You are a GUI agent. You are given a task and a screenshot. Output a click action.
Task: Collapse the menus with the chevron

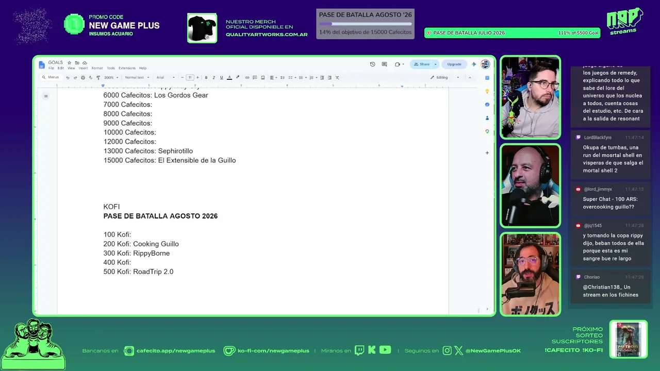coord(470,78)
